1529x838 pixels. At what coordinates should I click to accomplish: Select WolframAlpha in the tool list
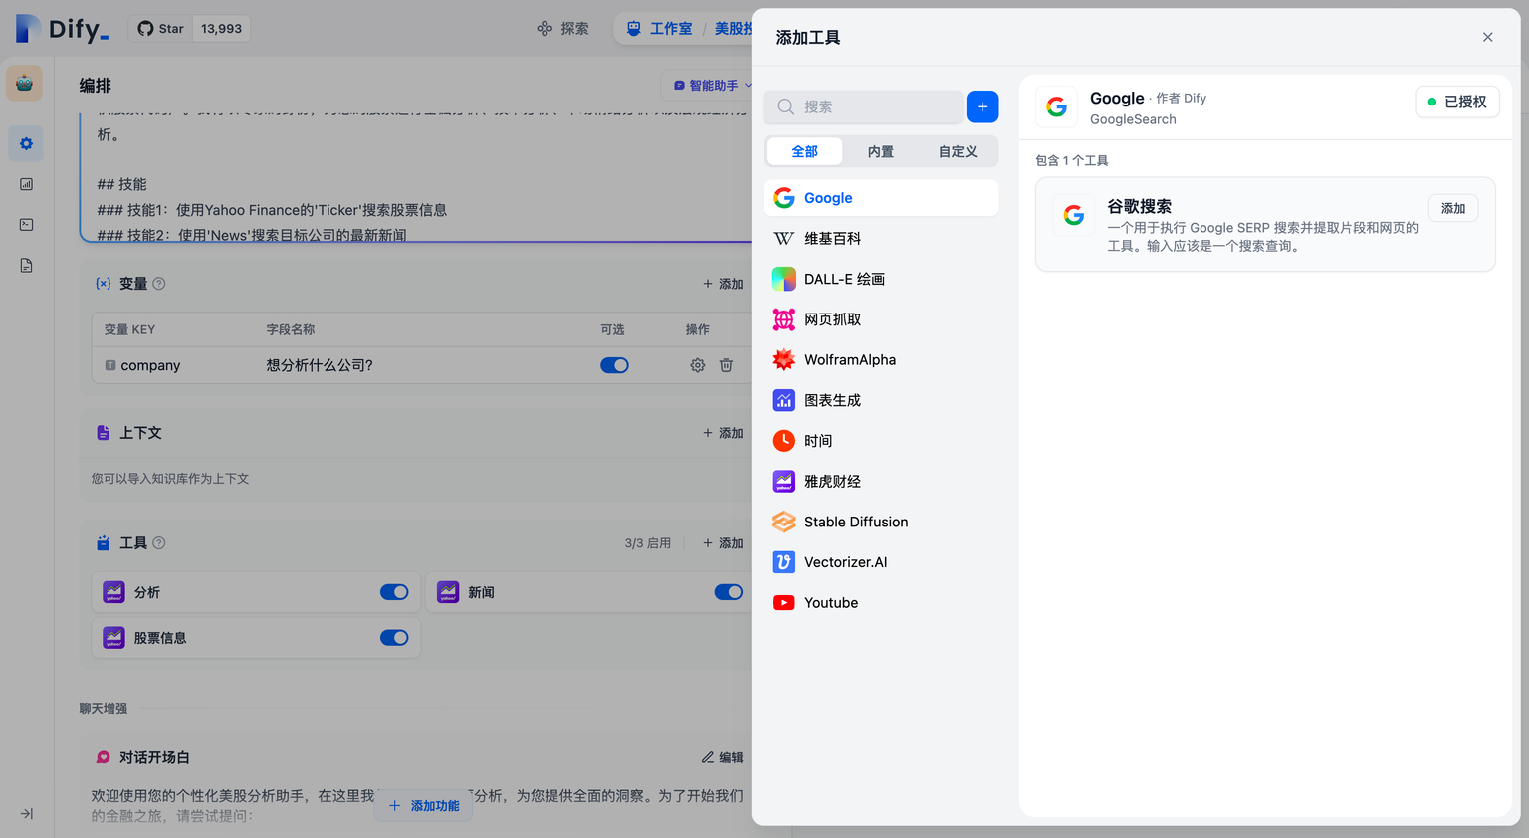pos(881,360)
